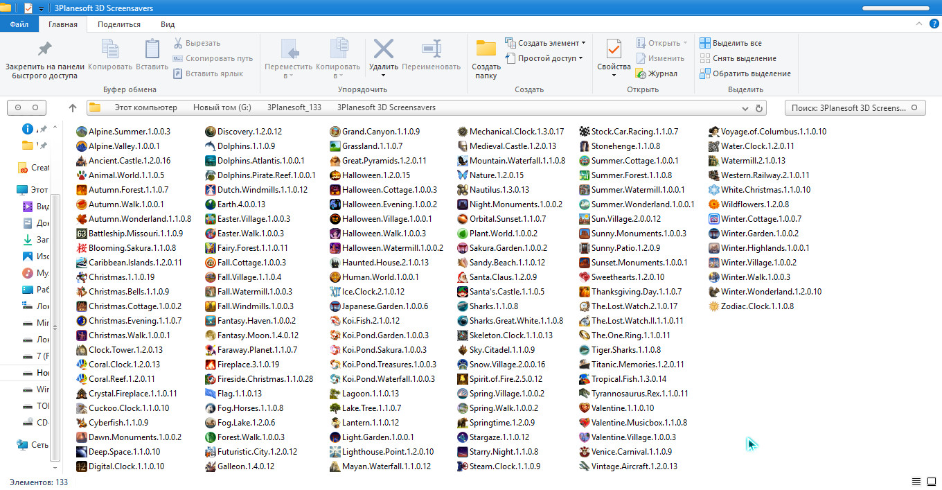The height and width of the screenshot is (490, 942).
Task: Open Свойства (Properties) checkmark icon
Action: pos(614,50)
